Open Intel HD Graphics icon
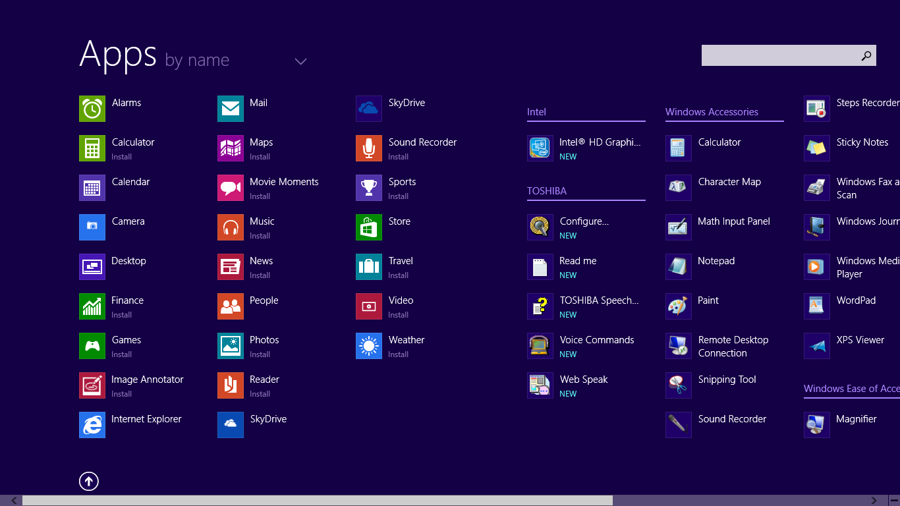 tap(540, 148)
